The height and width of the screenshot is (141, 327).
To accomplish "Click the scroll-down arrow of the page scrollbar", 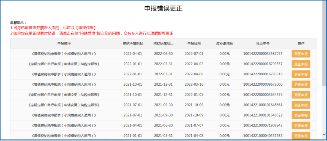I will pos(324,134).
